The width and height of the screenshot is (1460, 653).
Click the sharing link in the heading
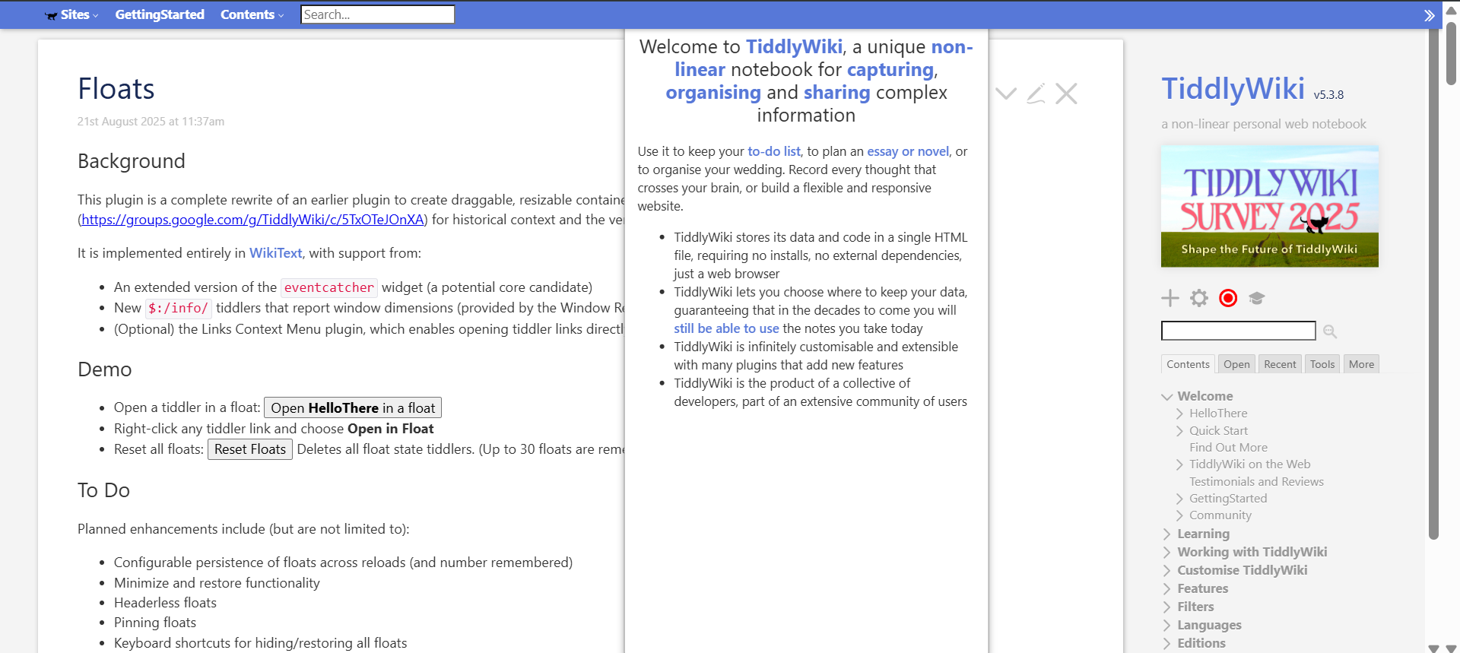tap(836, 93)
